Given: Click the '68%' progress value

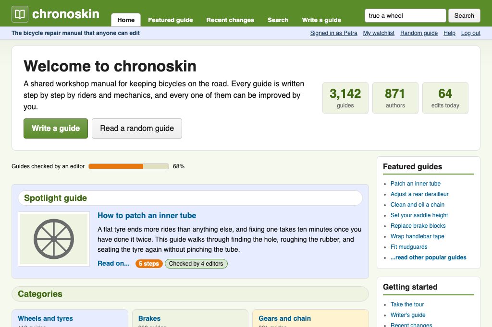Looking at the screenshot, I should coord(179,166).
